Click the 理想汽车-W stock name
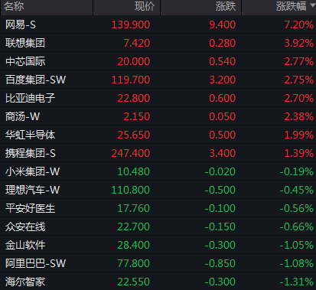 (x=32, y=190)
